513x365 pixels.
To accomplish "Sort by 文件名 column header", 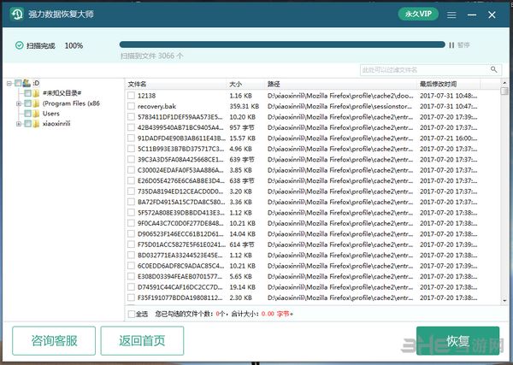I will [x=175, y=84].
